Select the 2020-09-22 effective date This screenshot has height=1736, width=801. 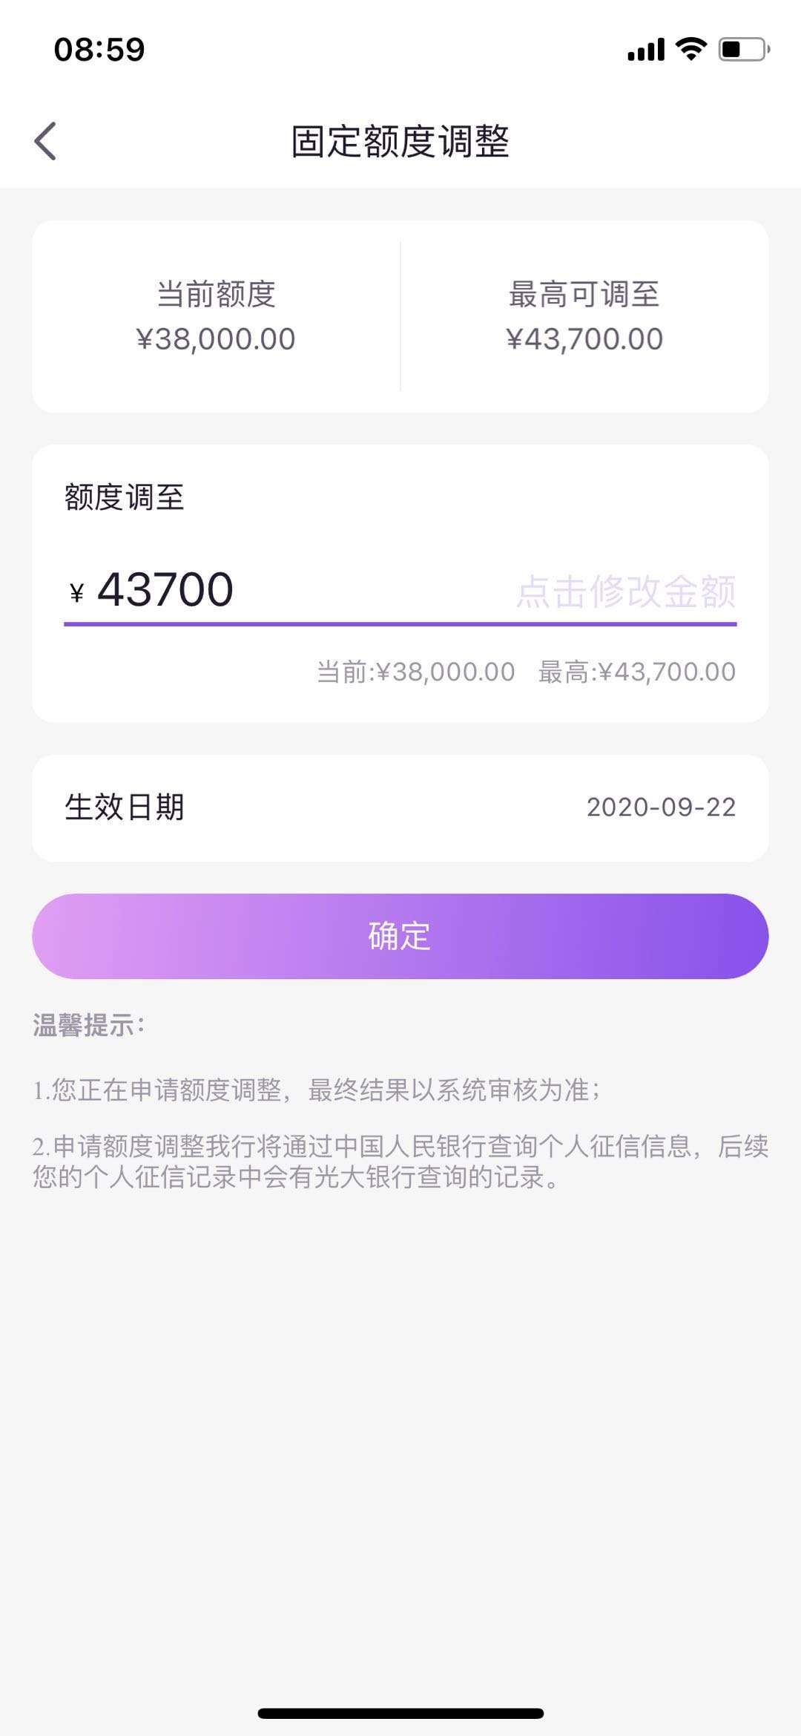click(x=661, y=808)
